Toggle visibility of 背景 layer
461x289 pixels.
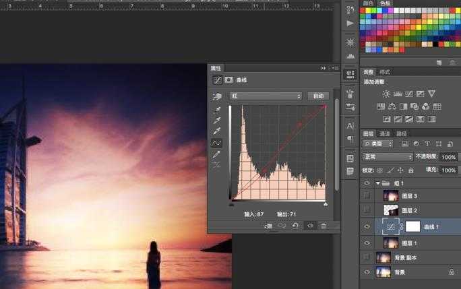click(367, 272)
